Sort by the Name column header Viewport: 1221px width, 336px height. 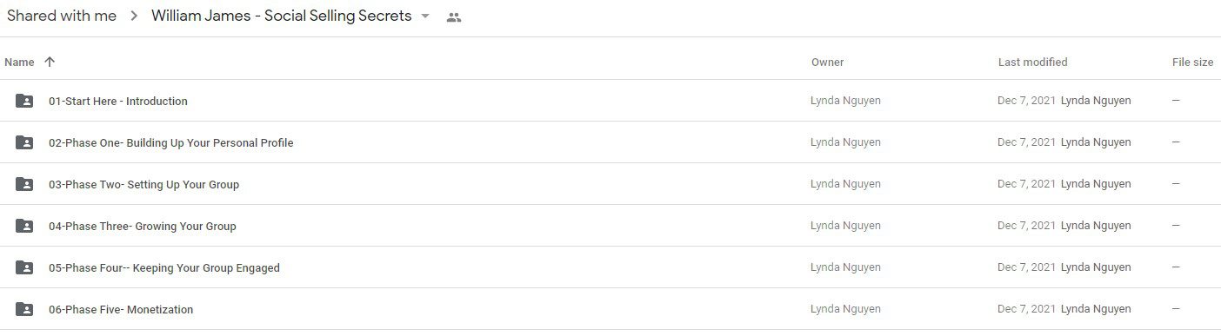pyautogui.click(x=19, y=62)
